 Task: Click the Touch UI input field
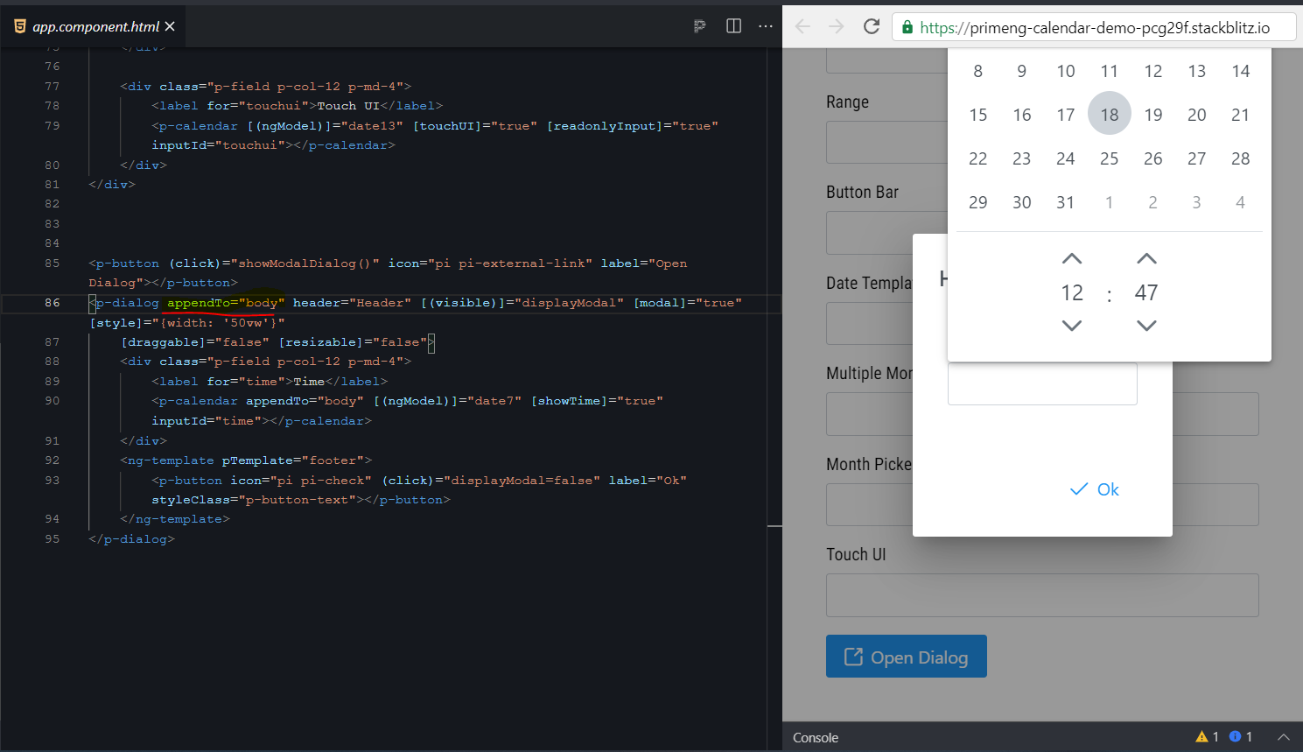(1041, 595)
